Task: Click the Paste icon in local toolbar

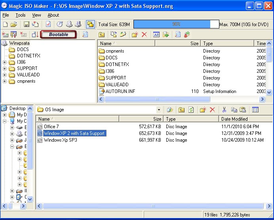Action: tap(243, 110)
